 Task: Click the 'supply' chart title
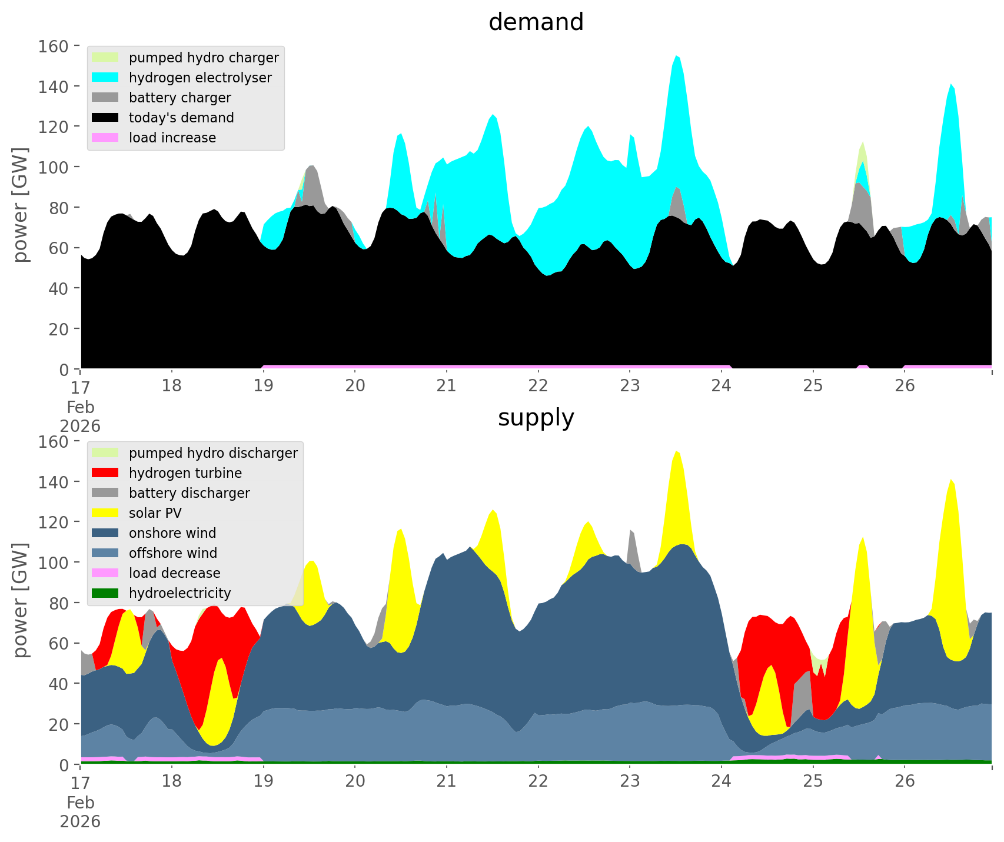(x=536, y=418)
